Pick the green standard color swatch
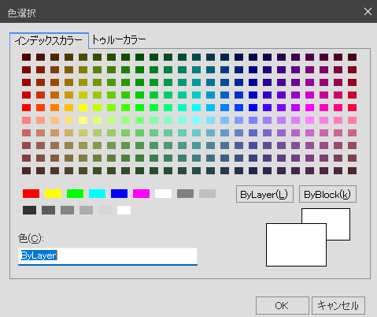The height and width of the screenshot is (317, 377). pyautogui.click(x=75, y=194)
